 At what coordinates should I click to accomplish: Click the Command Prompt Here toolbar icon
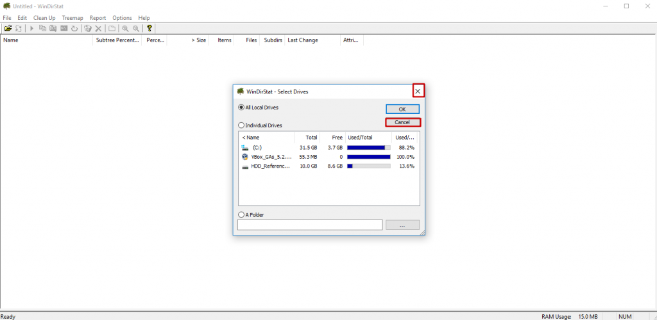(64, 28)
